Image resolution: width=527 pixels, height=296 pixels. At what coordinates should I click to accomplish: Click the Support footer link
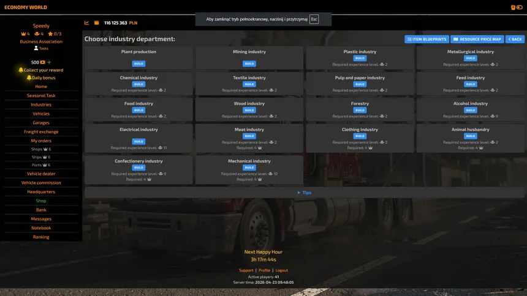(x=246, y=270)
